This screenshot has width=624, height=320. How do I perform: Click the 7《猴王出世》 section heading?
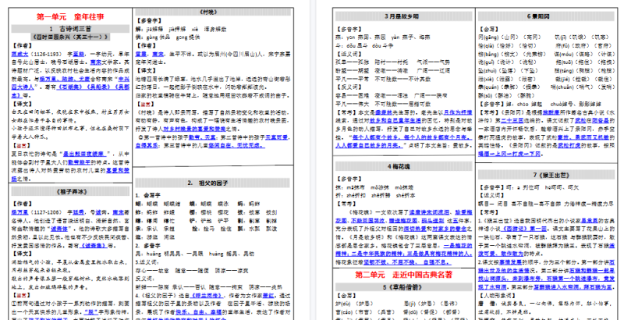pos(547,175)
